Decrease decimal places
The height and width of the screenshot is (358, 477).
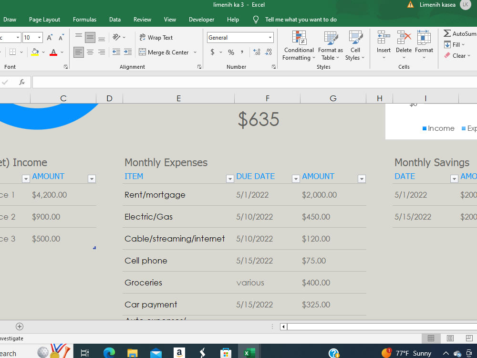point(268,52)
